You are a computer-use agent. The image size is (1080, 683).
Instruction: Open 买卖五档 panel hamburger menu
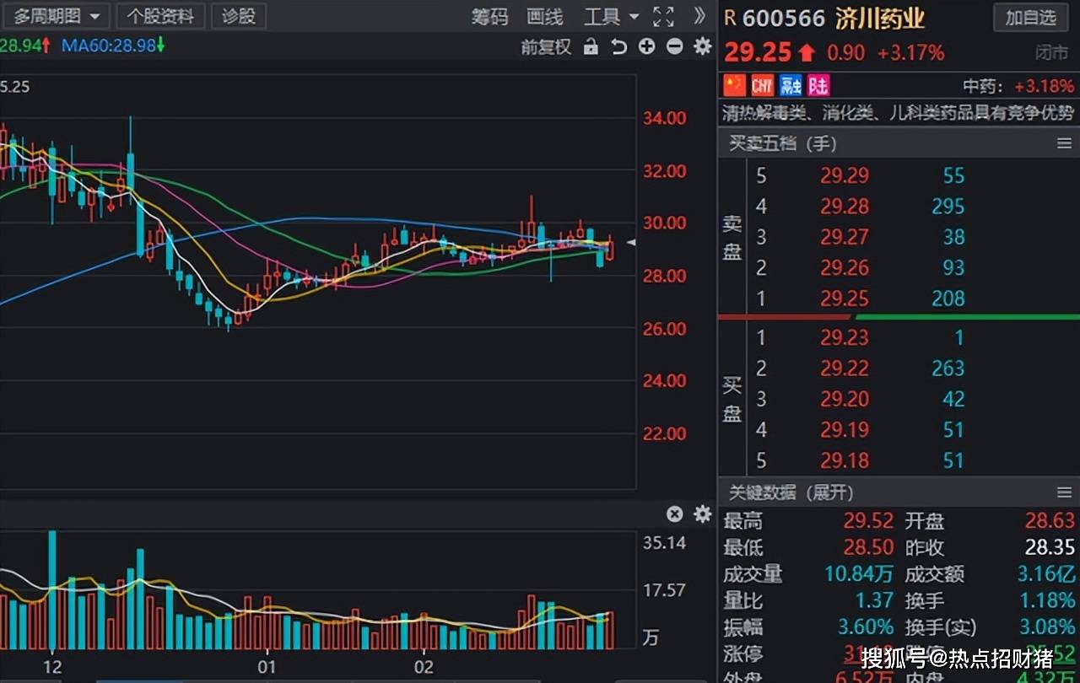pyautogui.click(x=1064, y=144)
